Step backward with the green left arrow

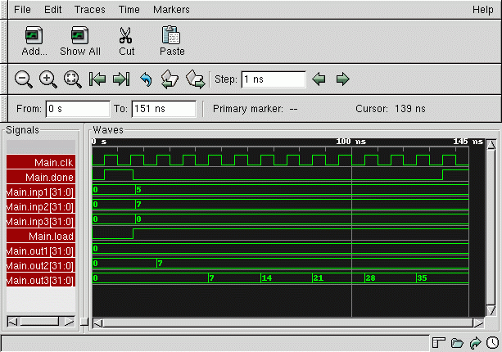point(319,79)
